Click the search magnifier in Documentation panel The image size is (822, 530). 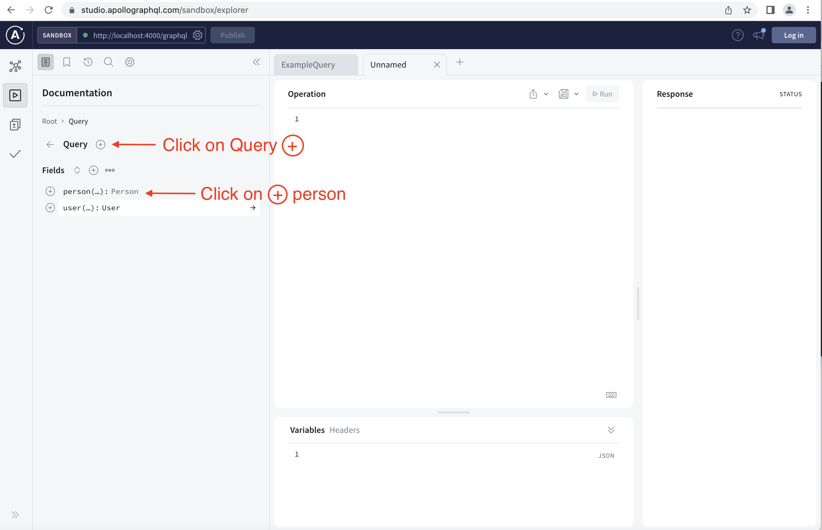pos(109,62)
